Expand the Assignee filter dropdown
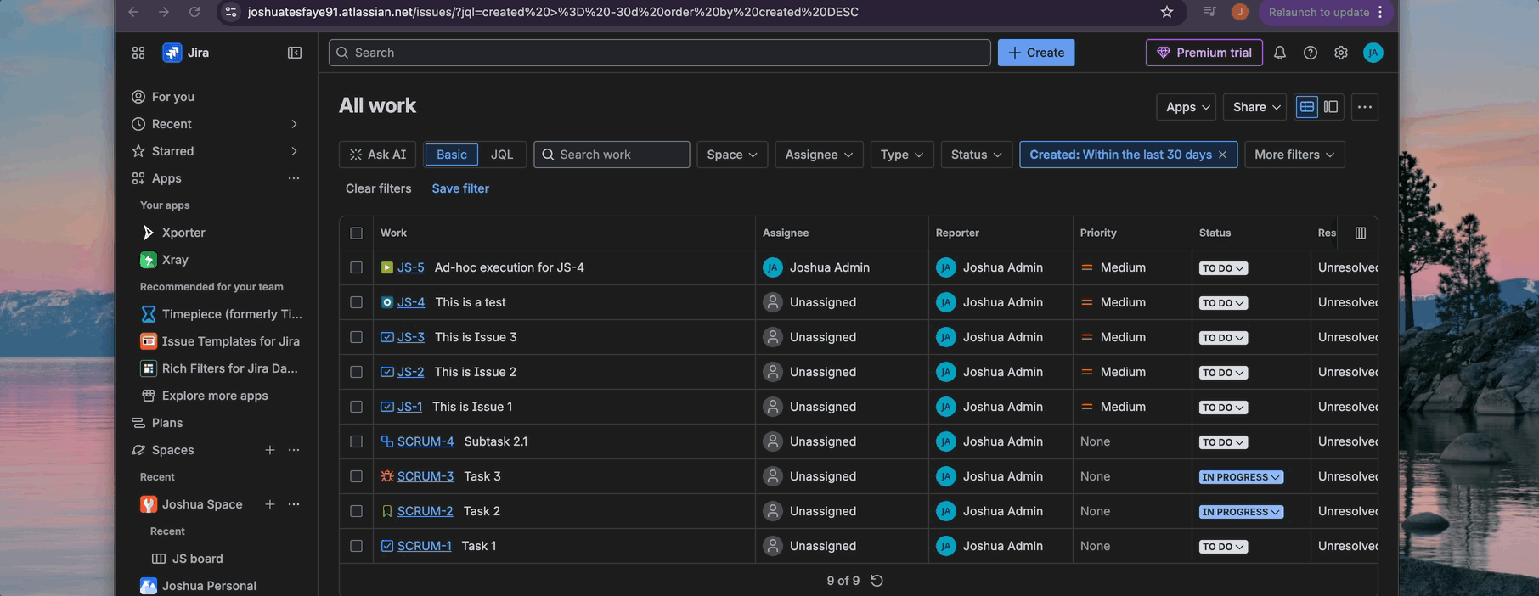Screen dimensions: 1539x596 818,155
